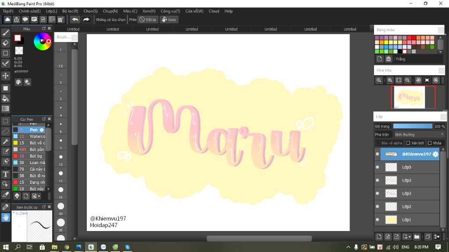Select the transparent color swatch
This screenshot has width=449, height=252.
tap(19, 51)
